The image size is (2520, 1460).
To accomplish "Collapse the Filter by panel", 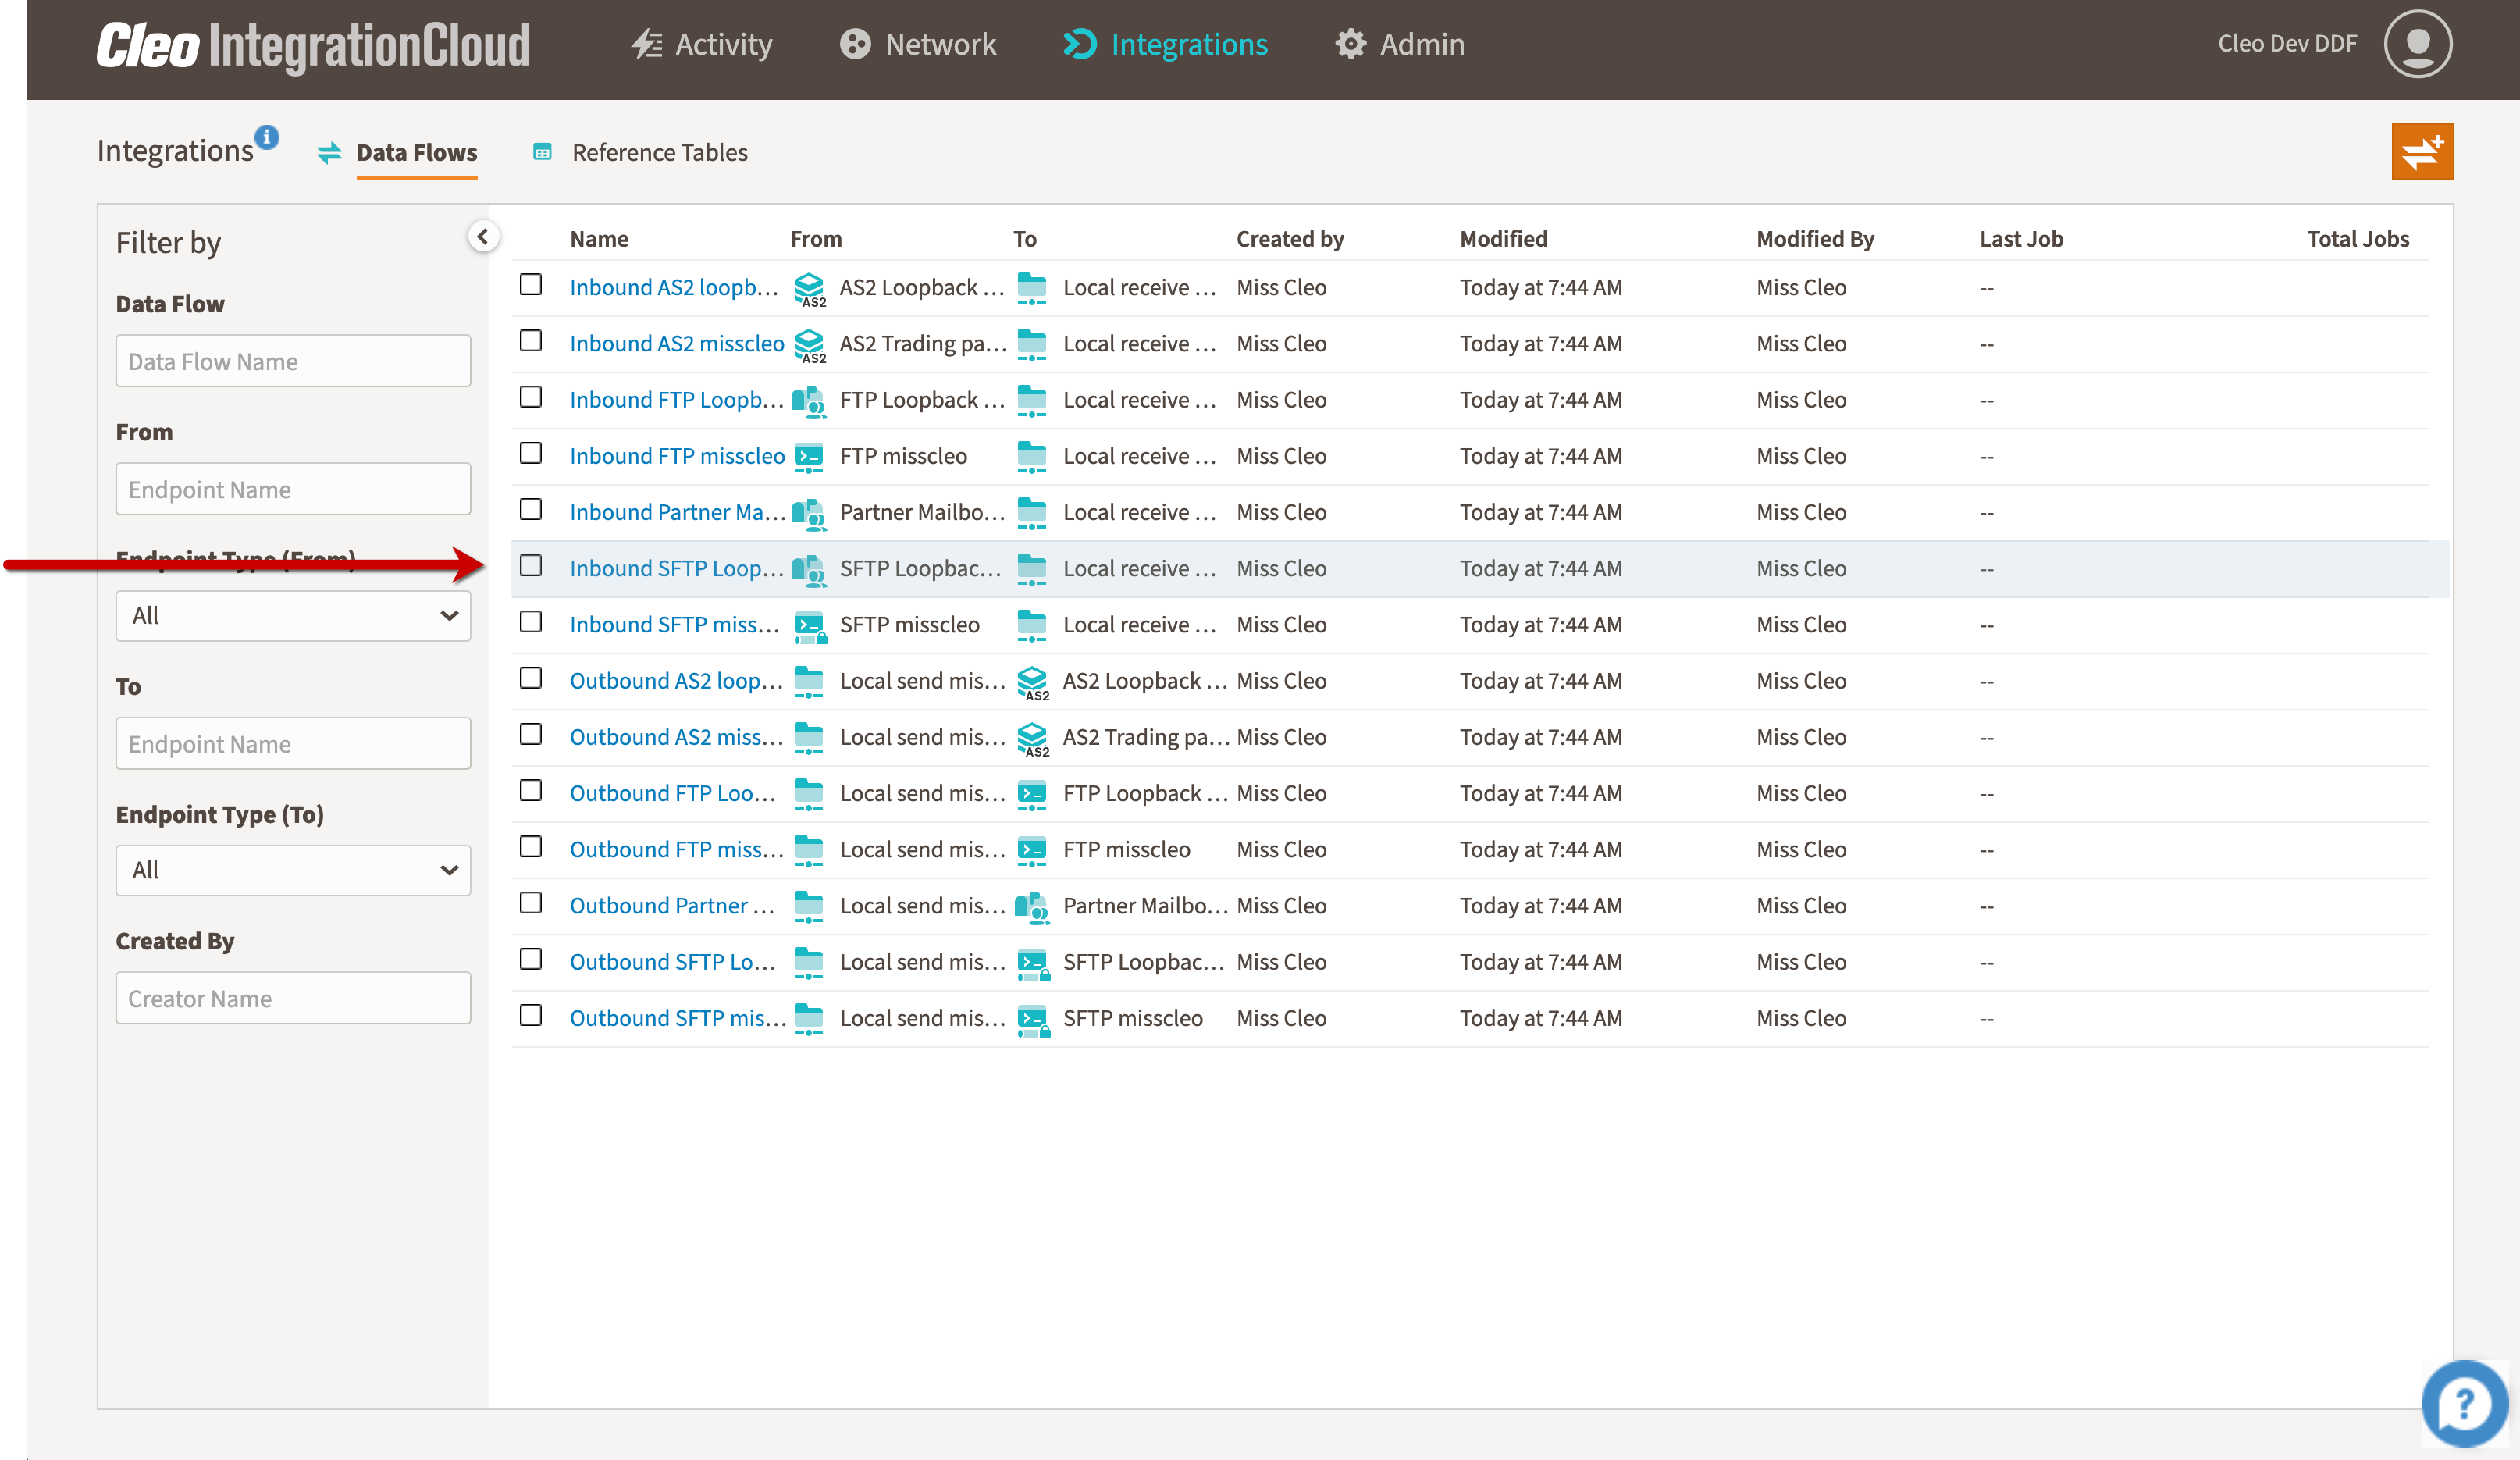I will coord(483,235).
